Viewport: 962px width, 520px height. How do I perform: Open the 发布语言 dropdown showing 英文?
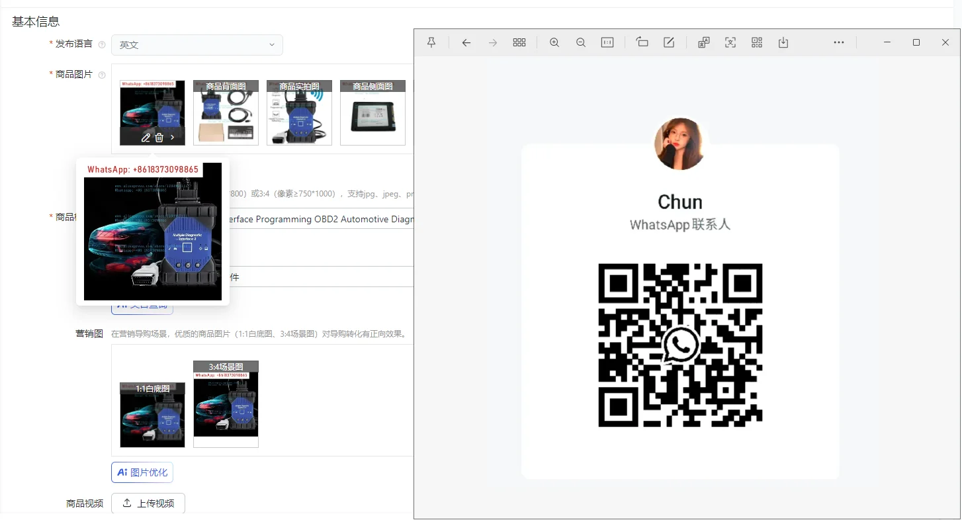pyautogui.click(x=197, y=45)
